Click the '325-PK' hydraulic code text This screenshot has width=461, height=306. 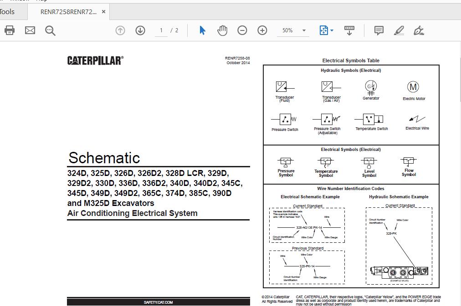click(x=391, y=234)
